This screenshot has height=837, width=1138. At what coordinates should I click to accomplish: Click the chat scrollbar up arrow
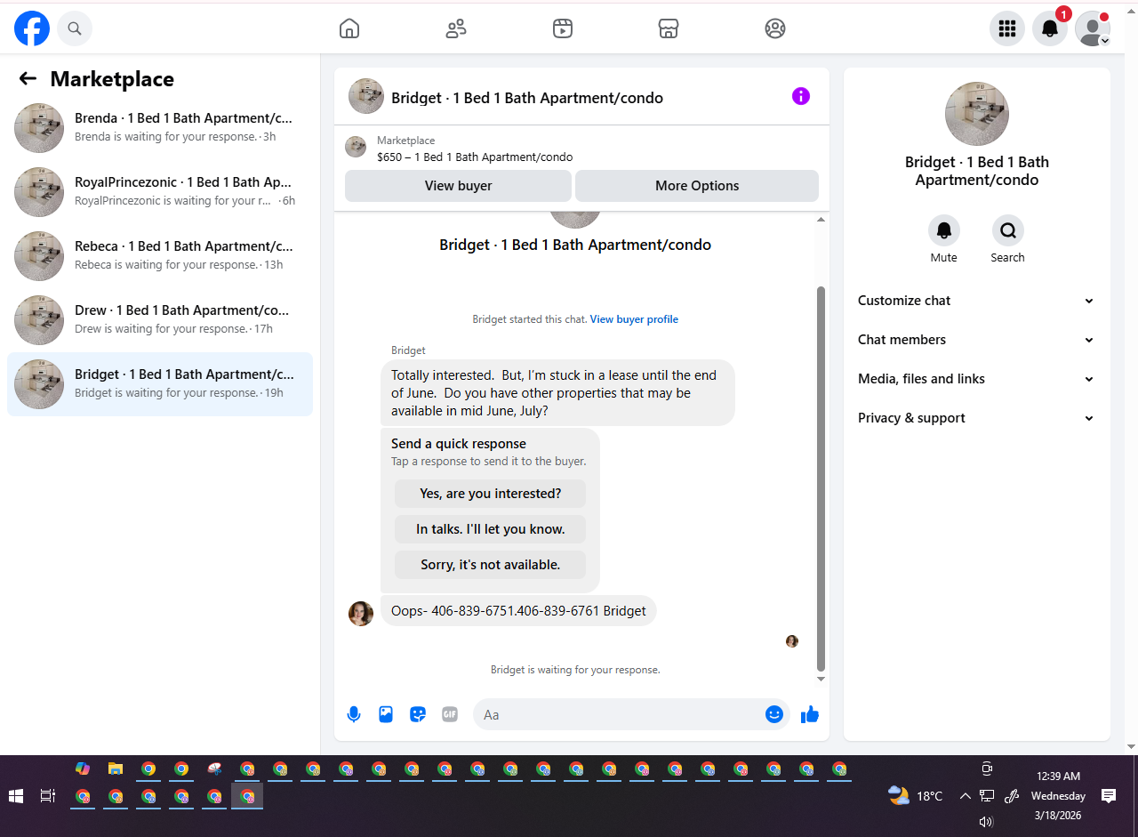821,220
